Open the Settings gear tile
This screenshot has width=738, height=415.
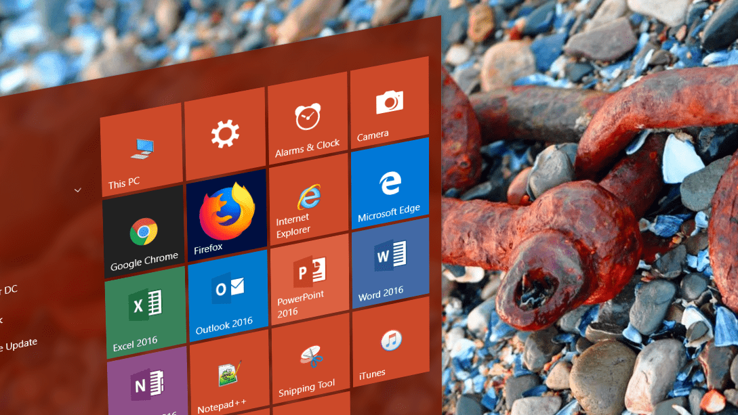click(225, 134)
